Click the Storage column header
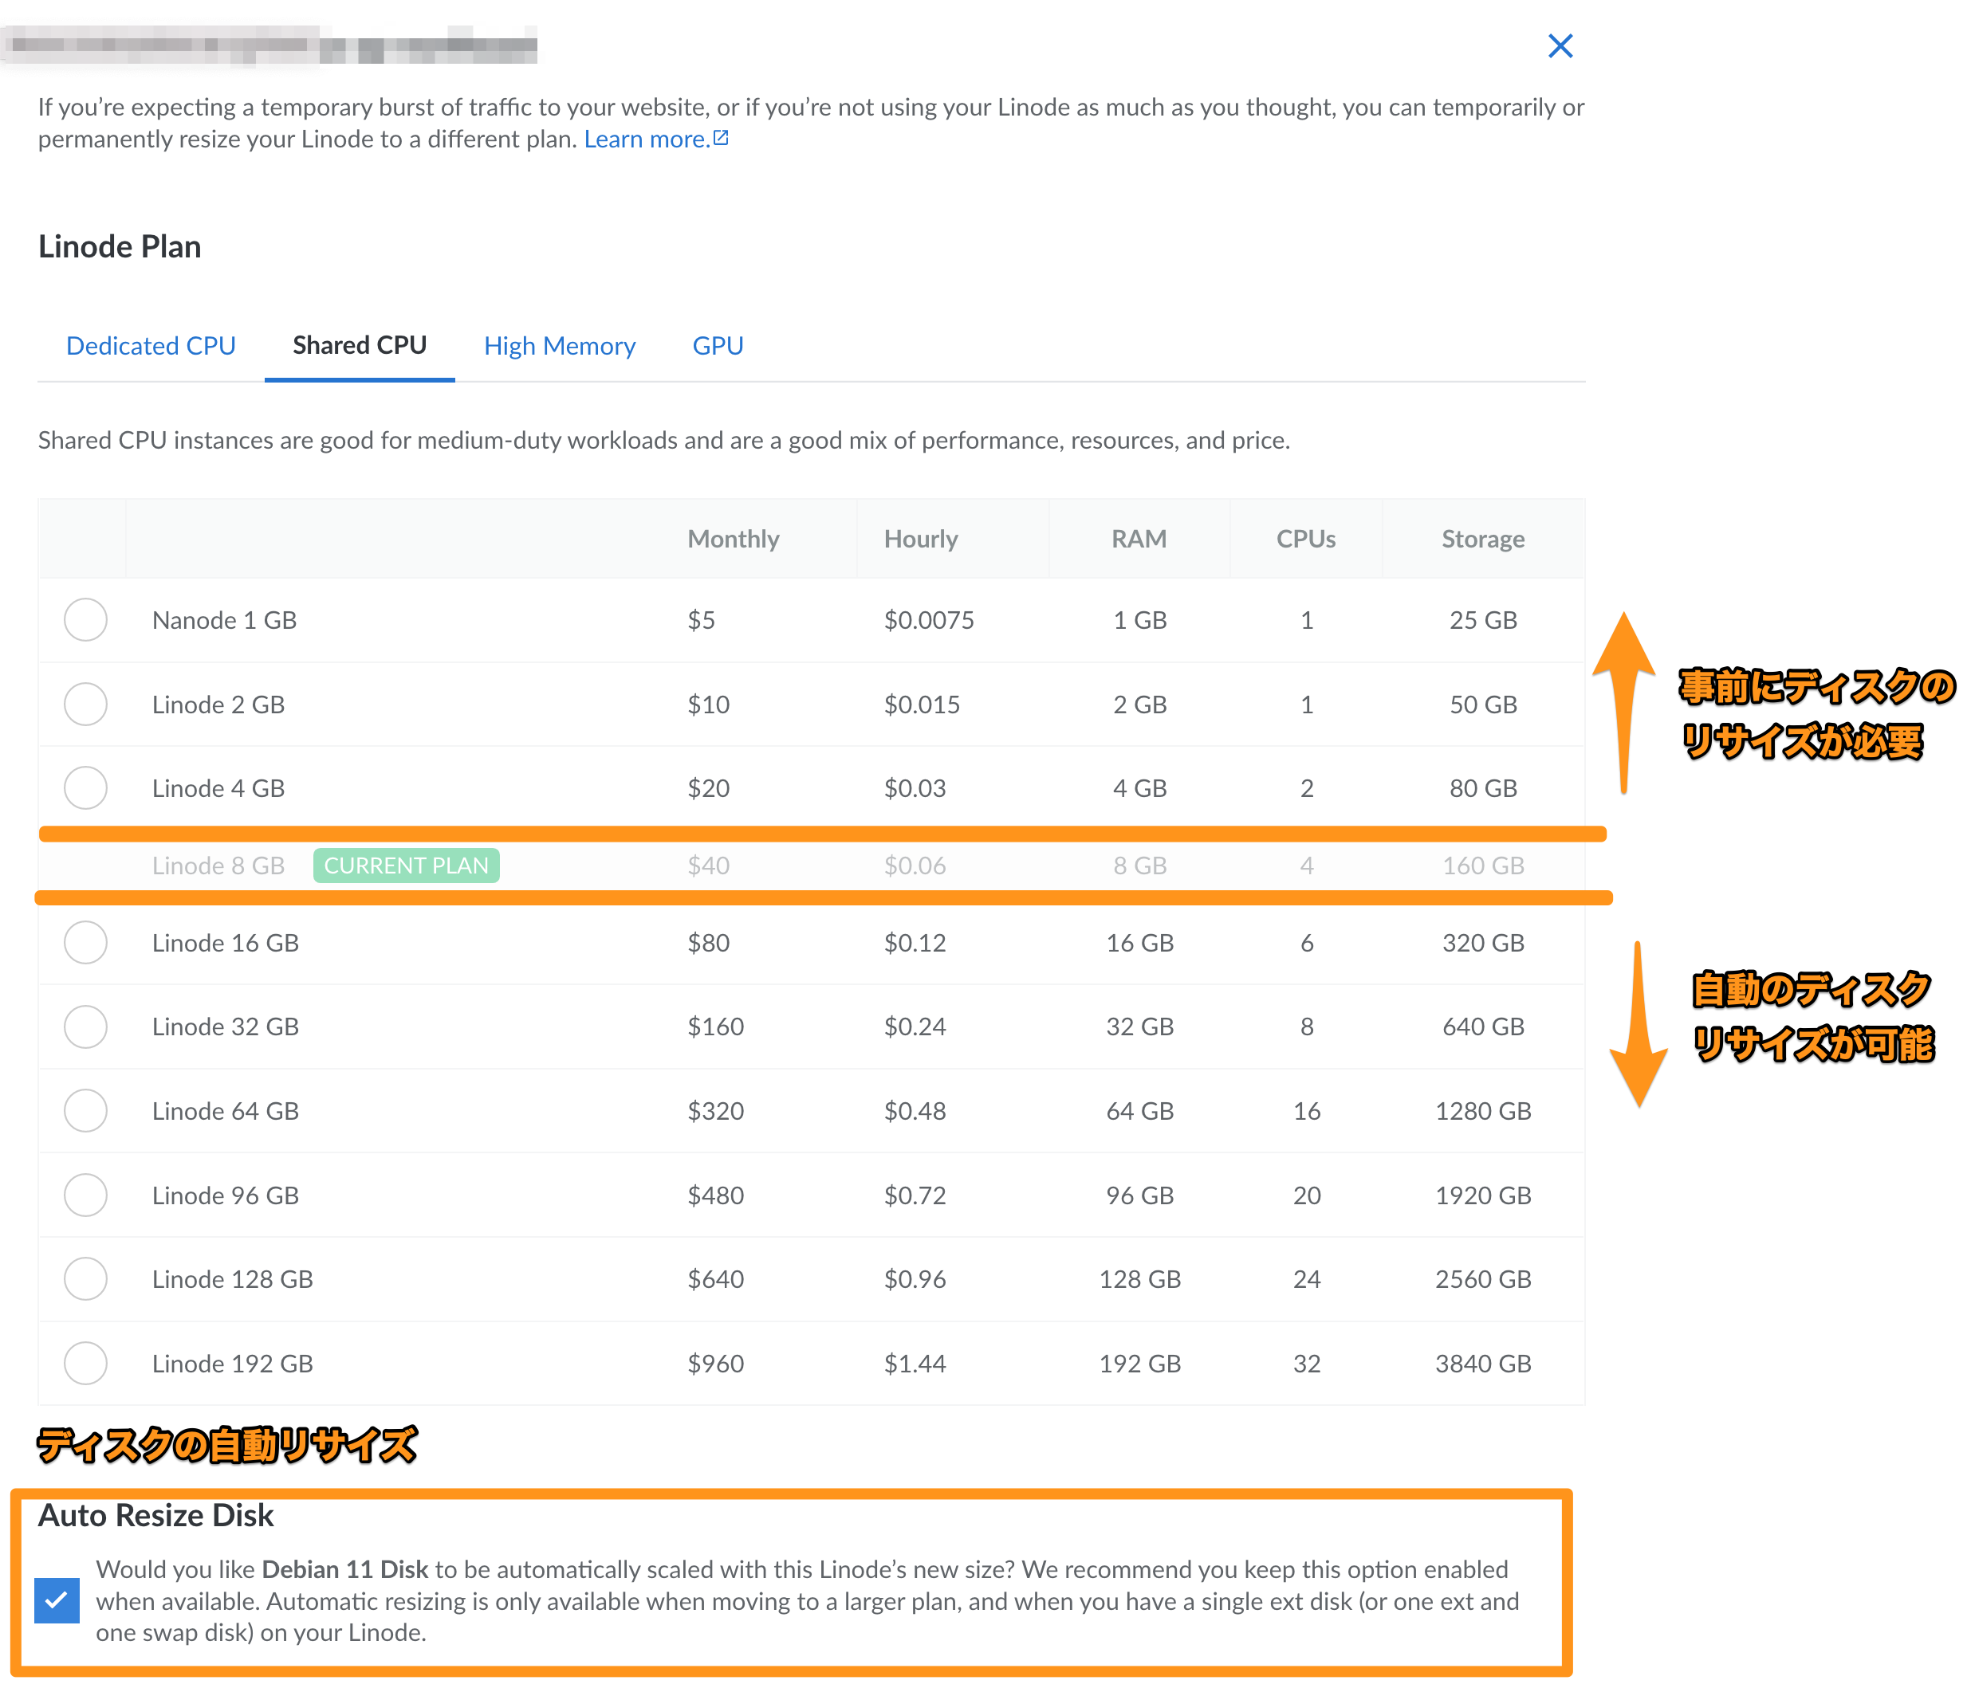Image resolution: width=1971 pixels, height=1688 pixels. coord(1482,540)
